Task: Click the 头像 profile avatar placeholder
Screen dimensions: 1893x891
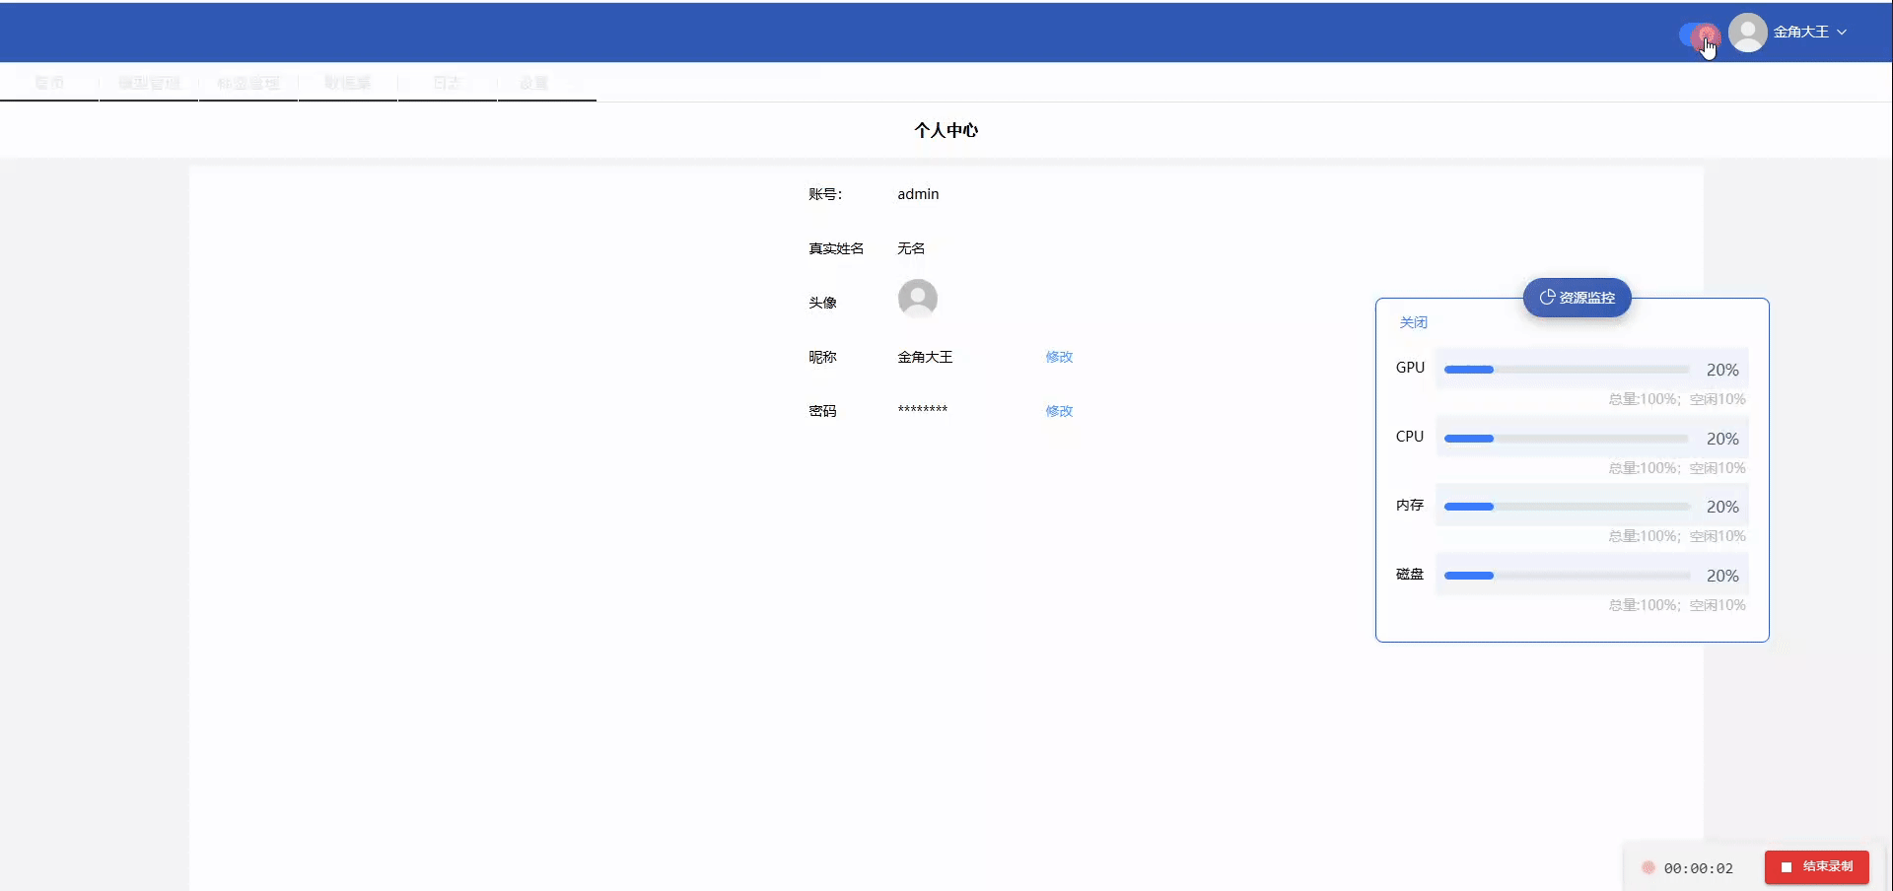Action: (918, 299)
